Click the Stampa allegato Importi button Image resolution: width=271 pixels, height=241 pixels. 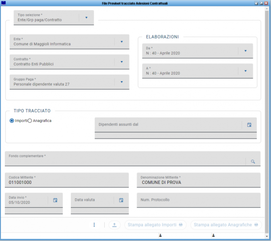click(x=155, y=225)
